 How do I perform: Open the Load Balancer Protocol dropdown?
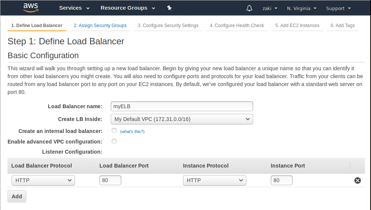(43, 180)
